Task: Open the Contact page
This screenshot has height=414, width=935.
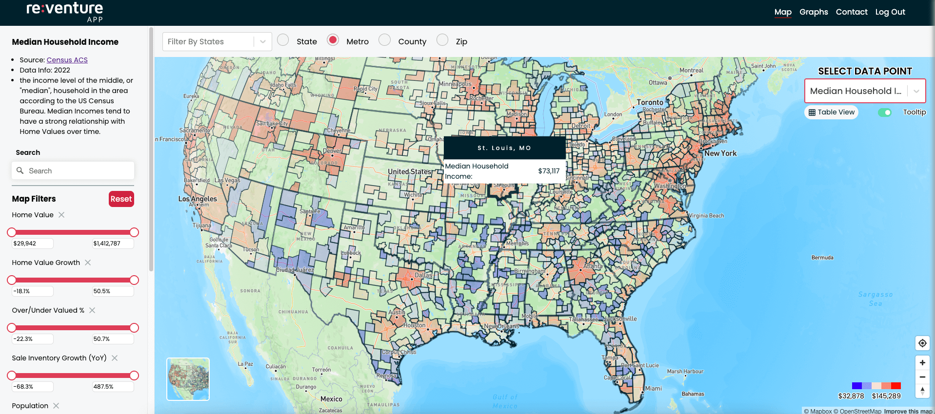Action: tap(852, 12)
